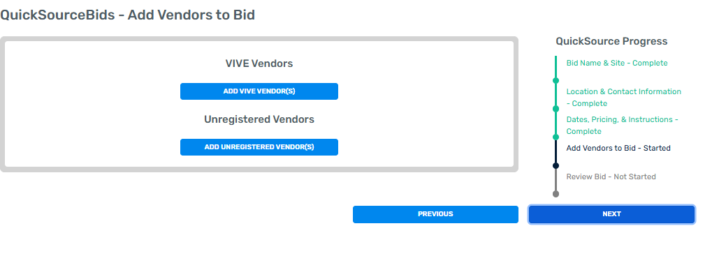Click the QuickSource Progress heading
The height and width of the screenshot is (256, 726).
coord(611,41)
